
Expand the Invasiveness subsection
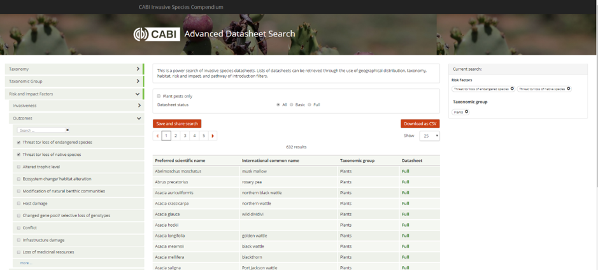point(76,106)
